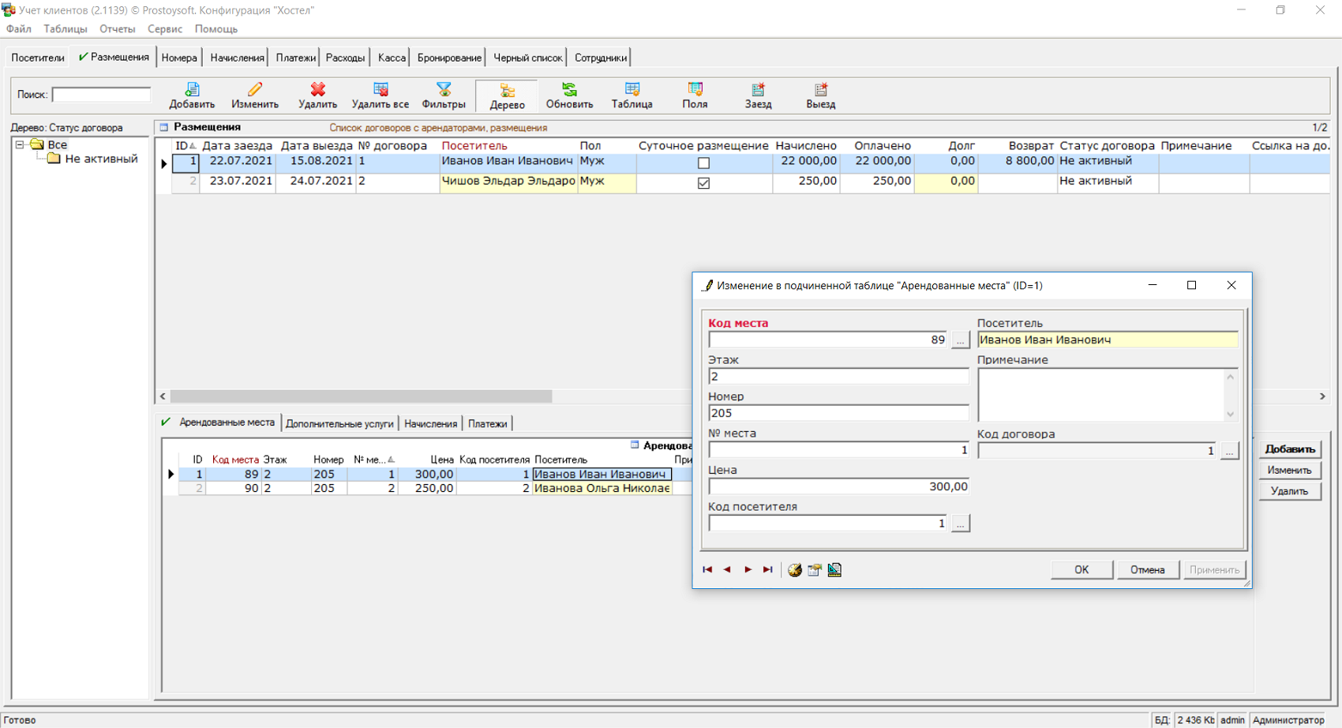Click the Выезд check-out icon
The image size is (1342, 728).
821,90
